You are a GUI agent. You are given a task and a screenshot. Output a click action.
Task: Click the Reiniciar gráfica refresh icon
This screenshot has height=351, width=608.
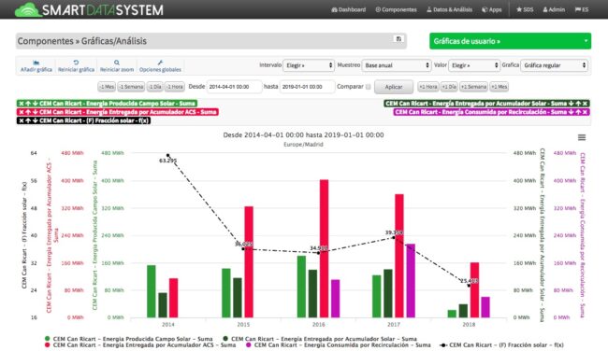[x=76, y=63]
